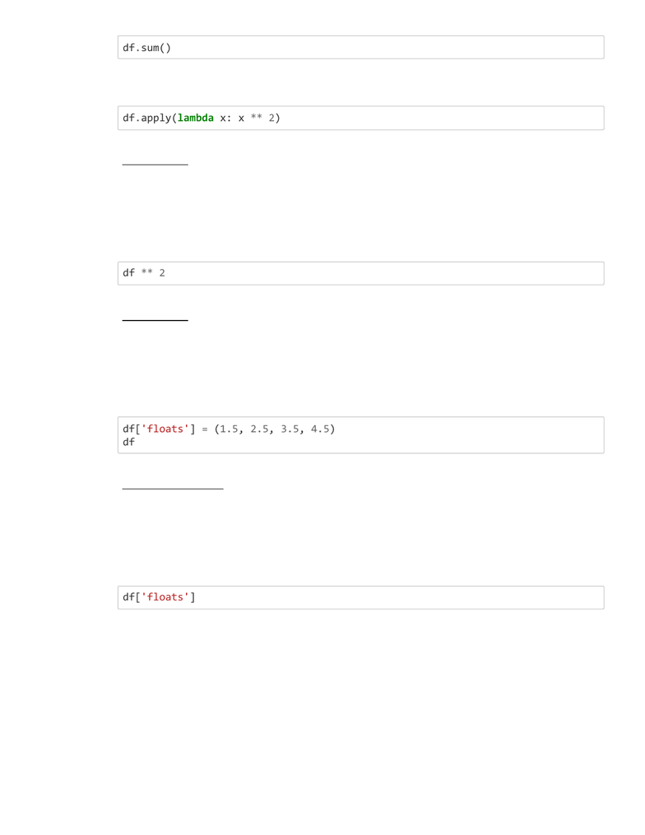Select the df.apply lambda code cell
The height and width of the screenshot is (835, 645).
(x=360, y=118)
